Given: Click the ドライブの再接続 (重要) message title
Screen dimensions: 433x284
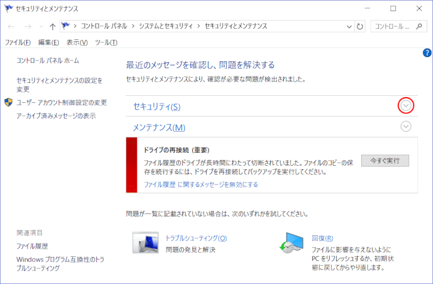Looking at the screenshot, I should pyautogui.click(x=176, y=150).
